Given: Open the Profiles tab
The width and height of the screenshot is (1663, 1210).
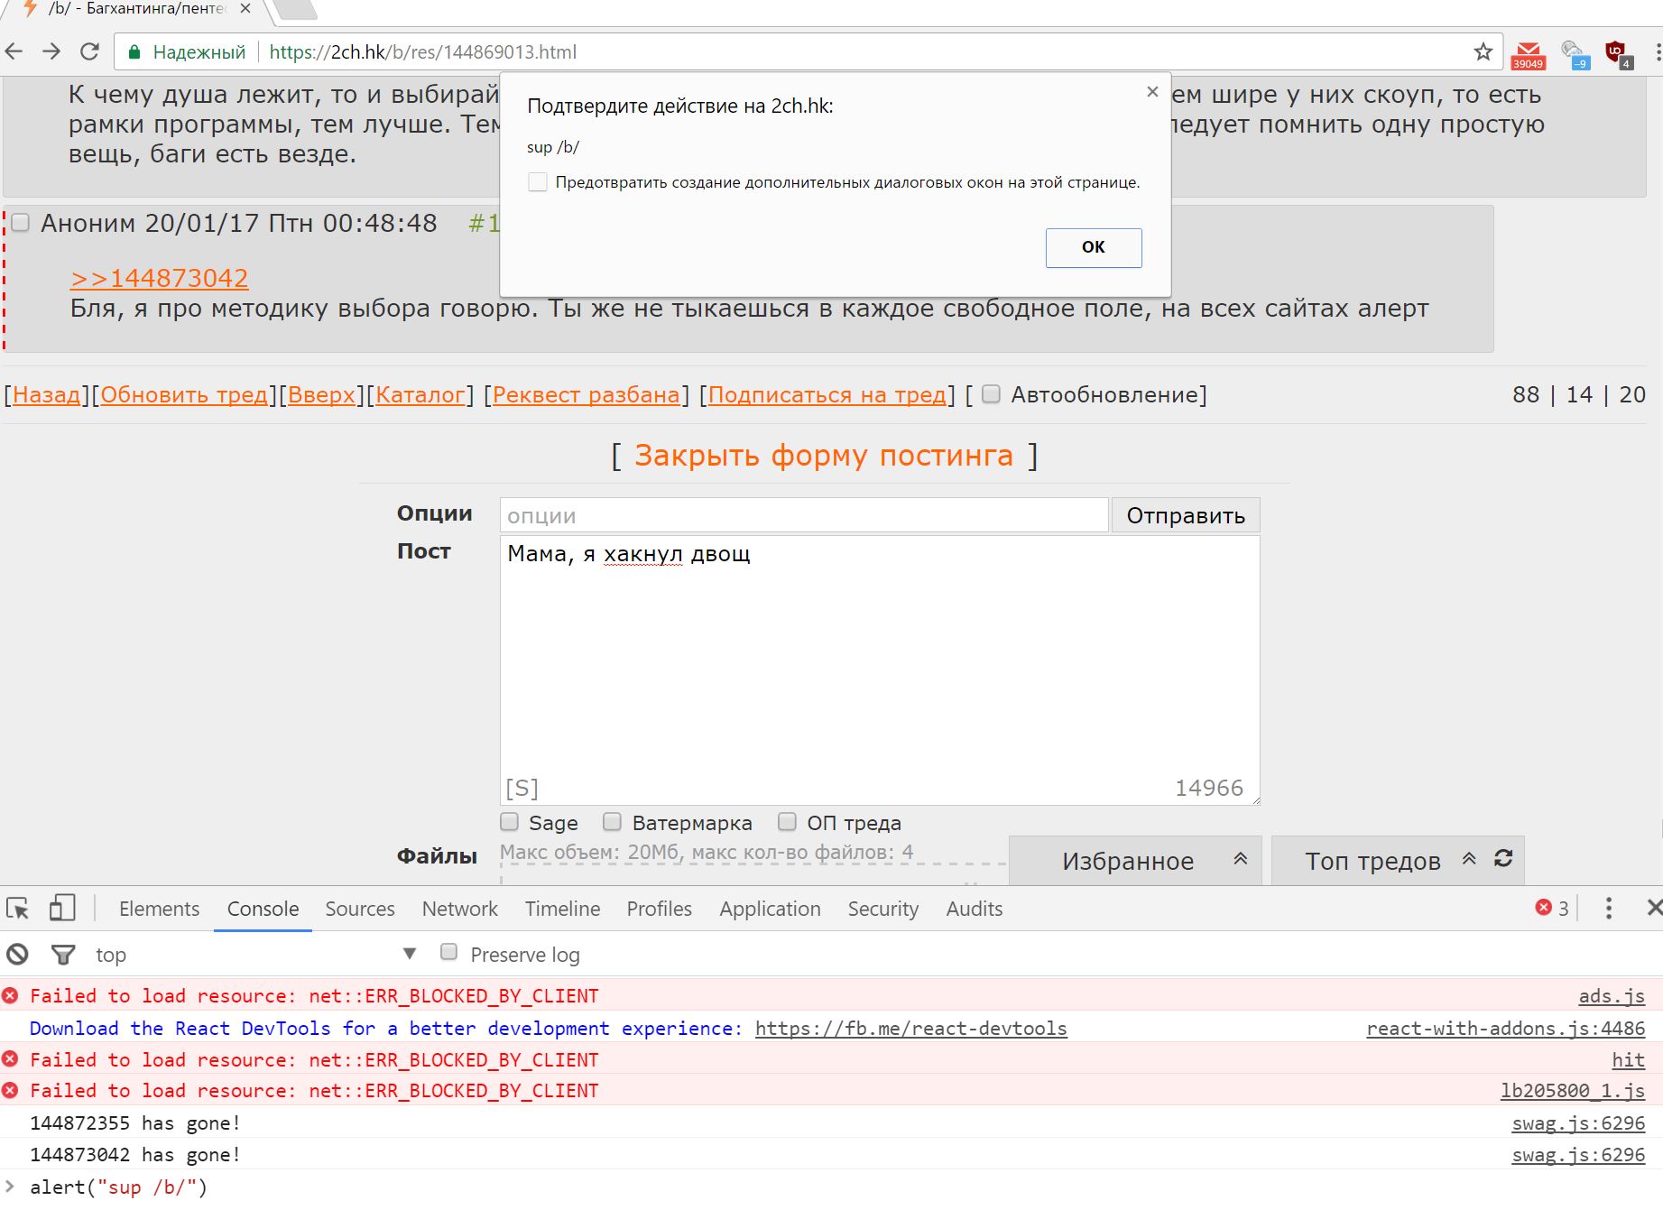Looking at the screenshot, I should tap(660, 909).
